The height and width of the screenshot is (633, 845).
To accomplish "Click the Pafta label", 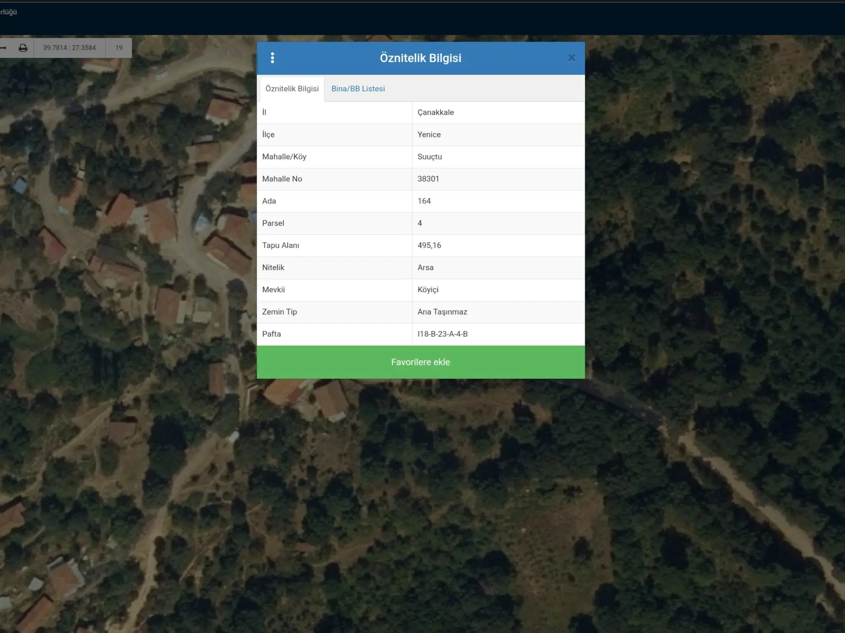I will point(271,334).
